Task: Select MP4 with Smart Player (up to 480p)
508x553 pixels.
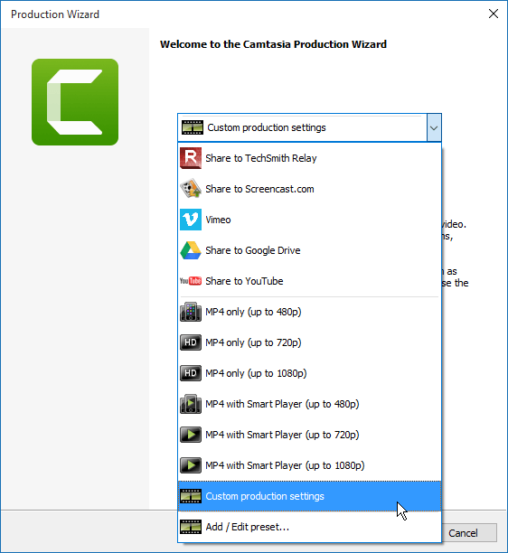Action: pyautogui.click(x=309, y=404)
